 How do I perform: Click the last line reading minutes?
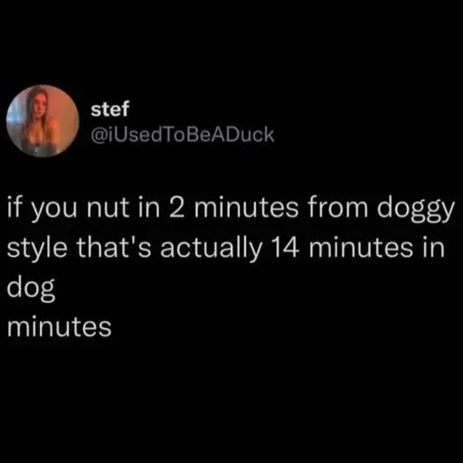60,327
